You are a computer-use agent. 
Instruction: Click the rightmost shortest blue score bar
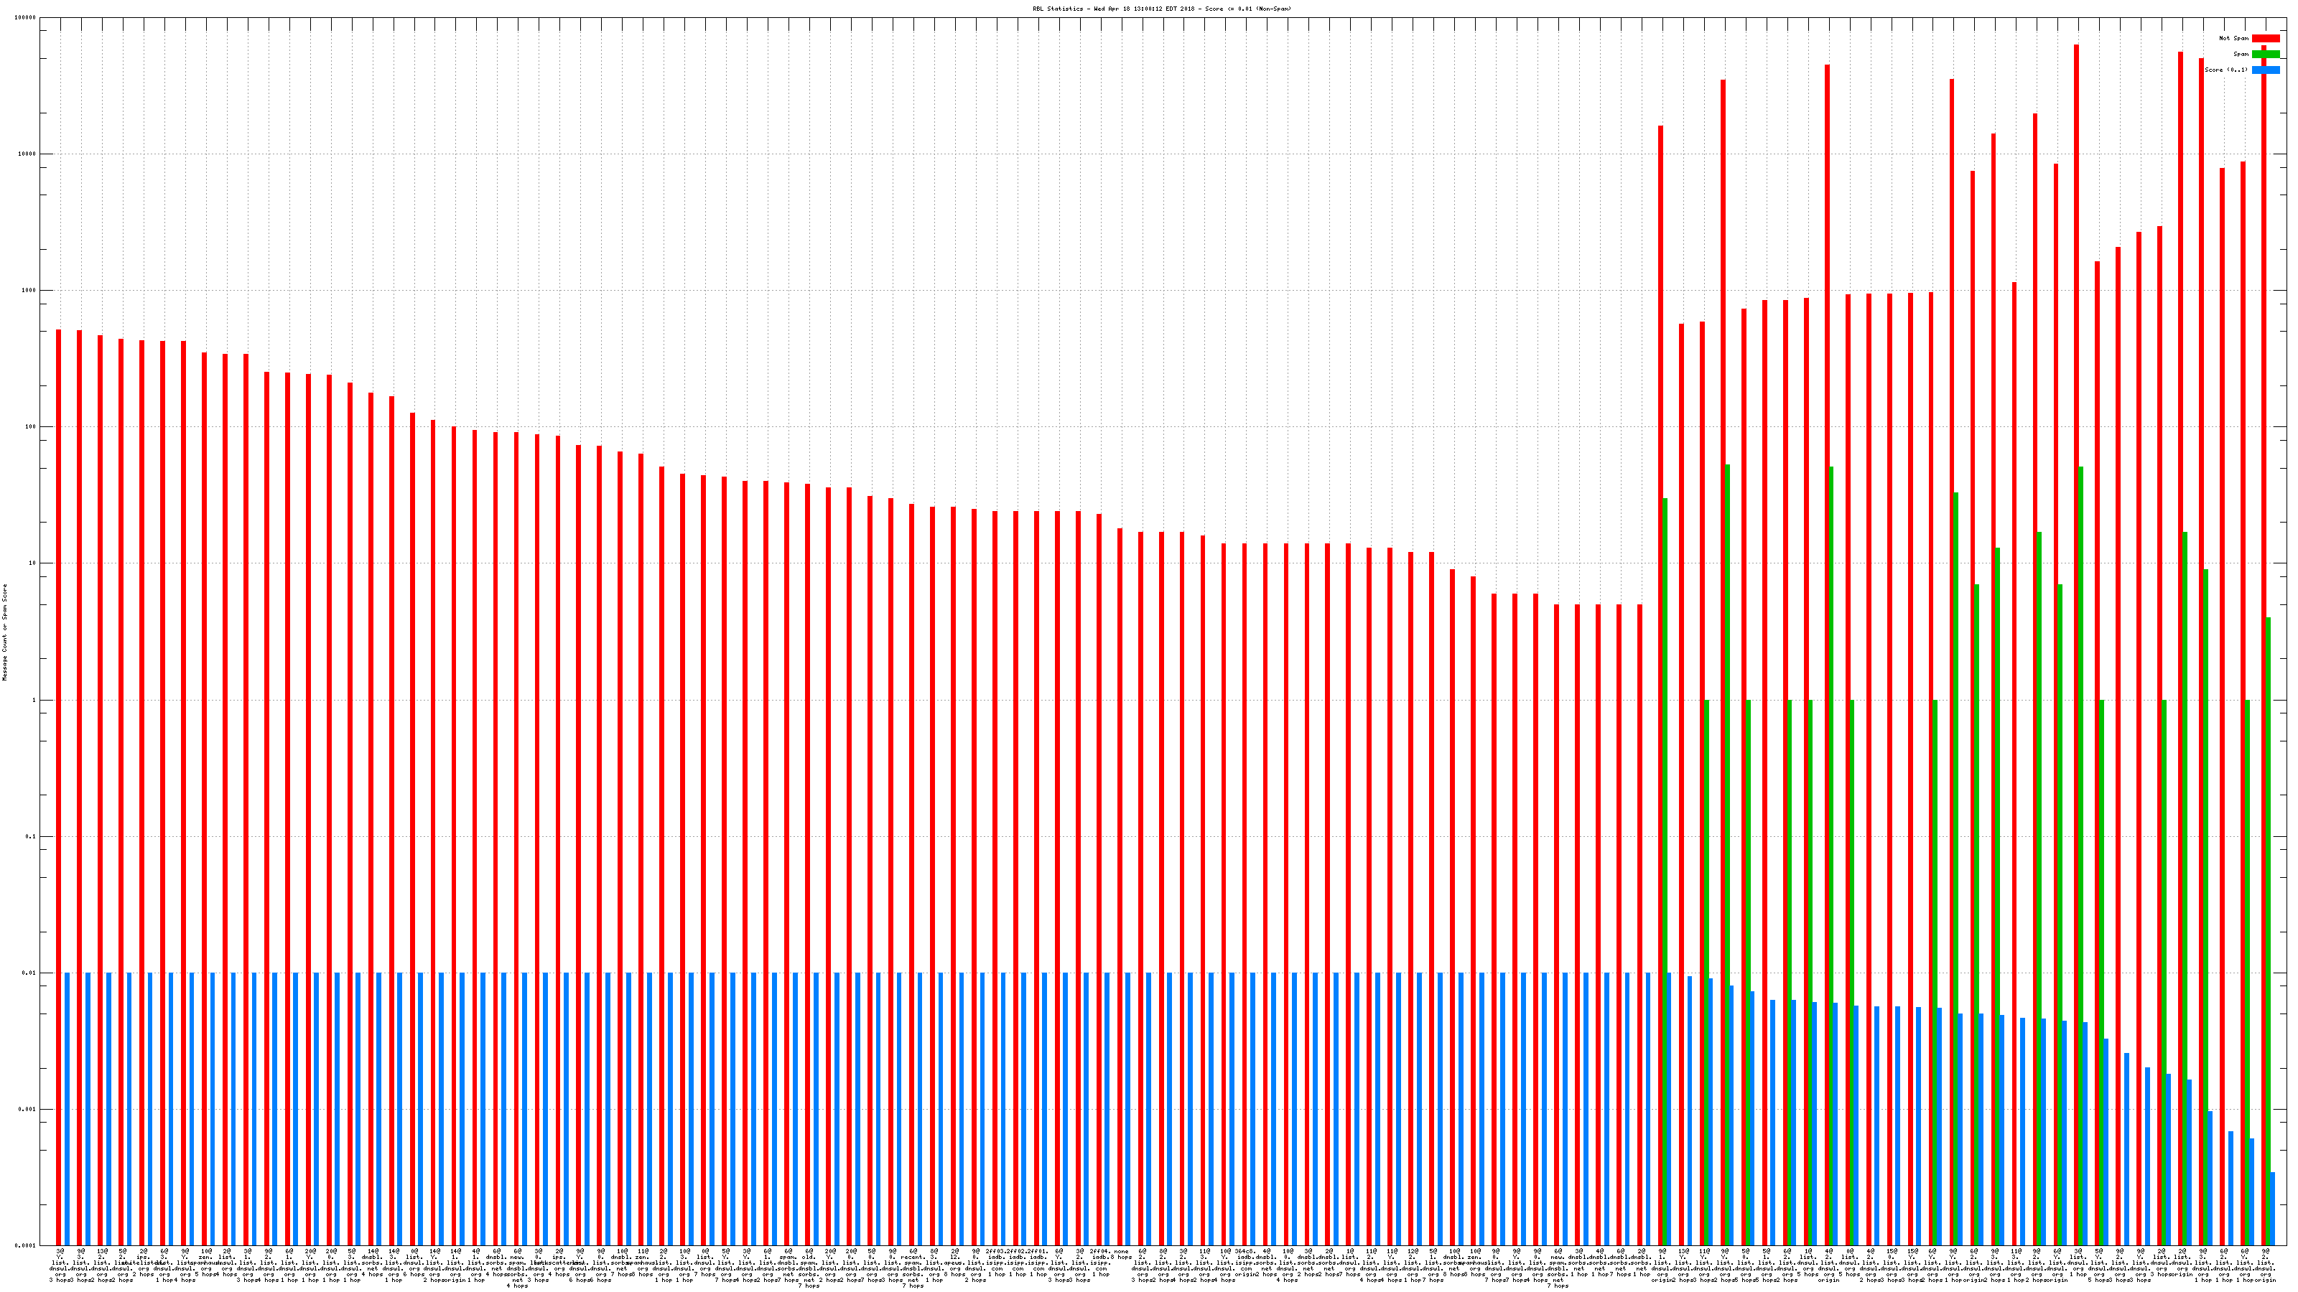coord(2272,1208)
